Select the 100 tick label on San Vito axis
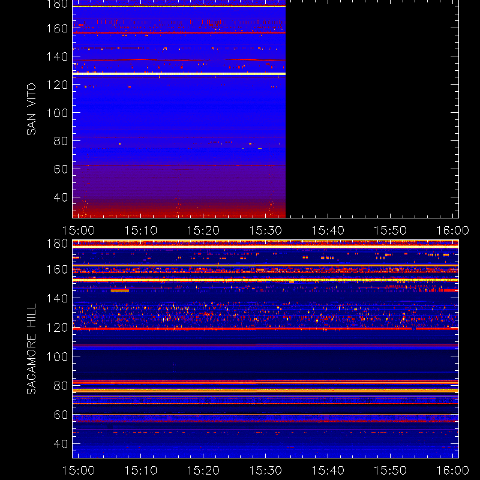The height and width of the screenshot is (480, 480). [57, 113]
